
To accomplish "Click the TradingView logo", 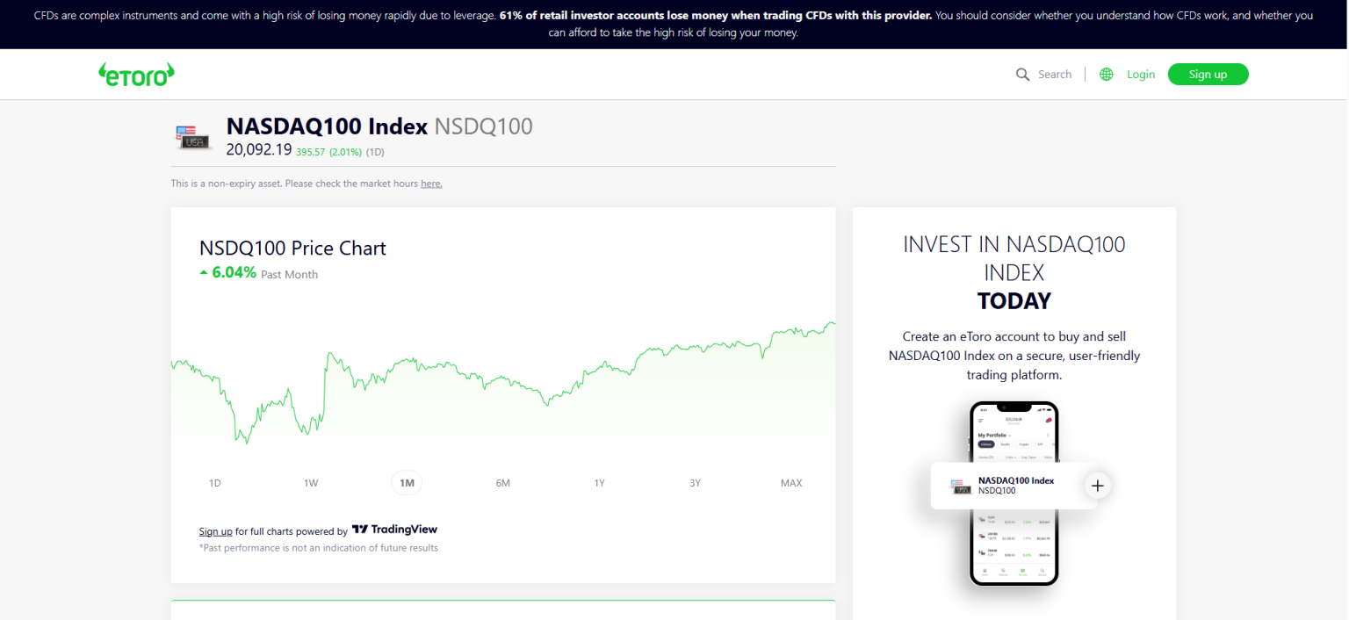I will click(x=394, y=530).
